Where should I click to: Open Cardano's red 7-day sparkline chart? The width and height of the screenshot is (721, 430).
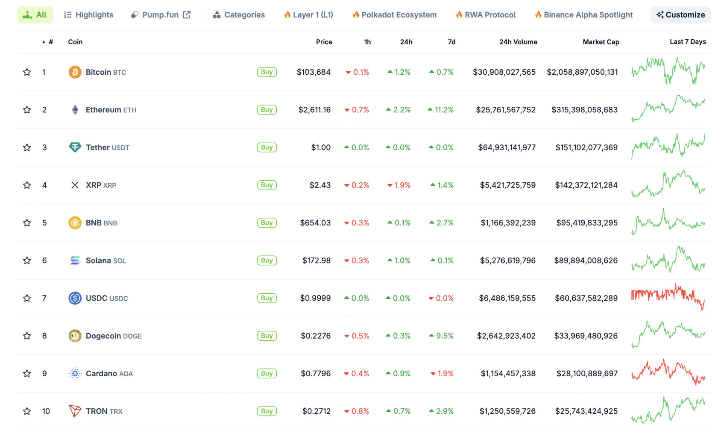pos(668,372)
